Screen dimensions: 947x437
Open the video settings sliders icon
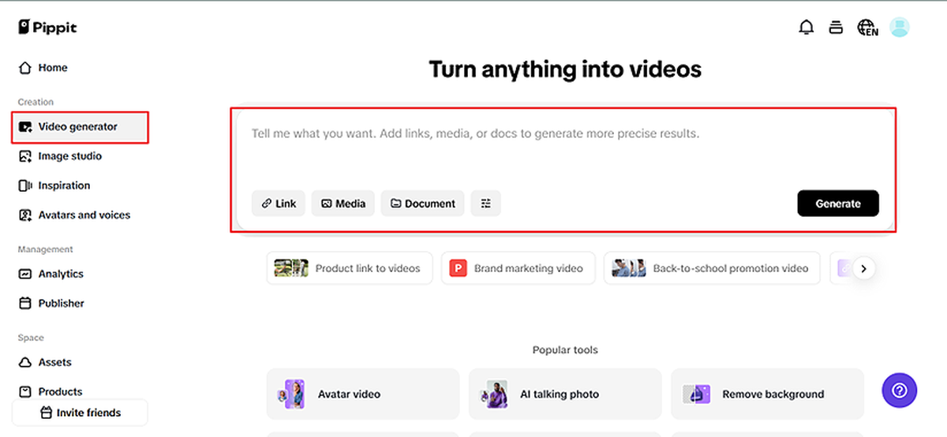click(x=486, y=204)
